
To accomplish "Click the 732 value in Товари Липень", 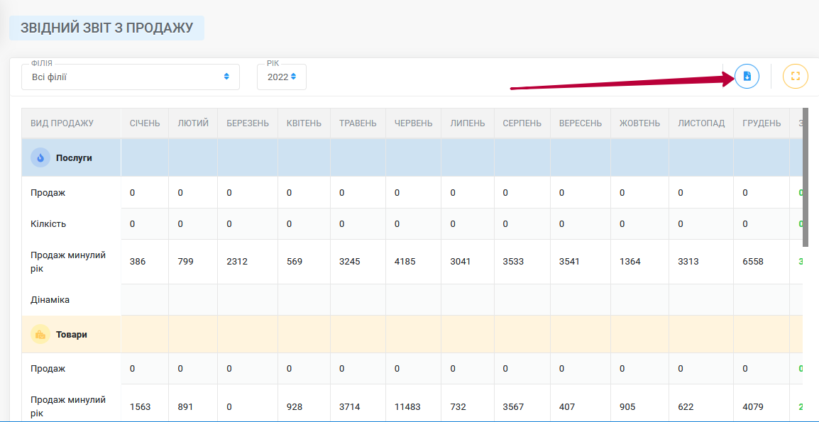I will pyautogui.click(x=458, y=406).
